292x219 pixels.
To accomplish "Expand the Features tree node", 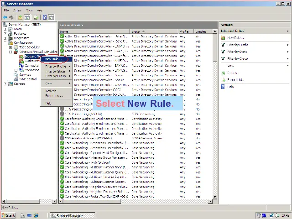I will click(x=5, y=34).
